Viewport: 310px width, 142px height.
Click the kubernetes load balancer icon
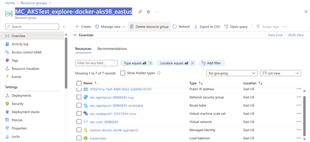[x=86, y=138]
